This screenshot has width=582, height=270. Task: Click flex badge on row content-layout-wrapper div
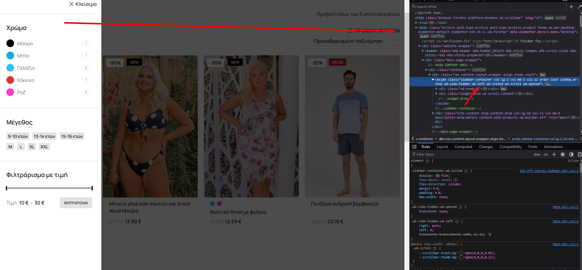(543, 75)
